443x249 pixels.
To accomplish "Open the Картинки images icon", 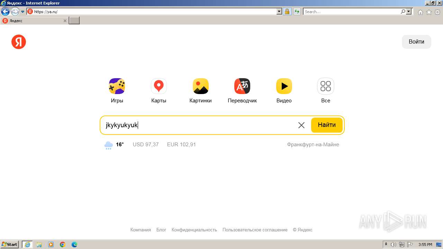I will click(x=200, y=86).
